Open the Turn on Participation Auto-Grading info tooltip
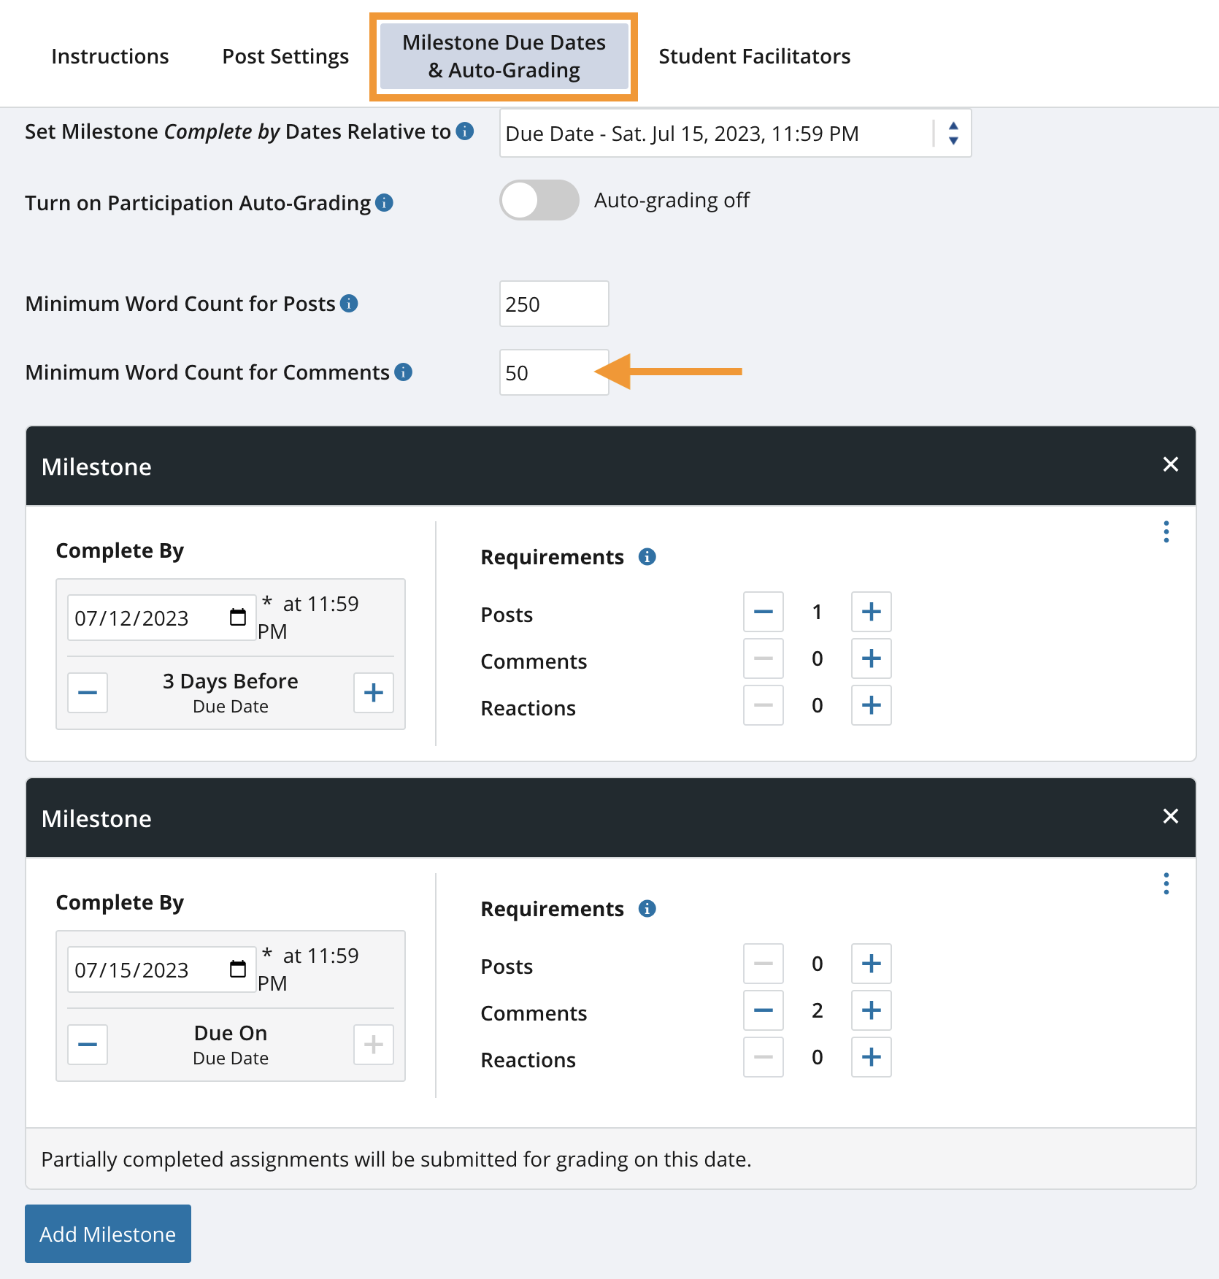Screen dimensions: 1219x1279 tap(384, 202)
